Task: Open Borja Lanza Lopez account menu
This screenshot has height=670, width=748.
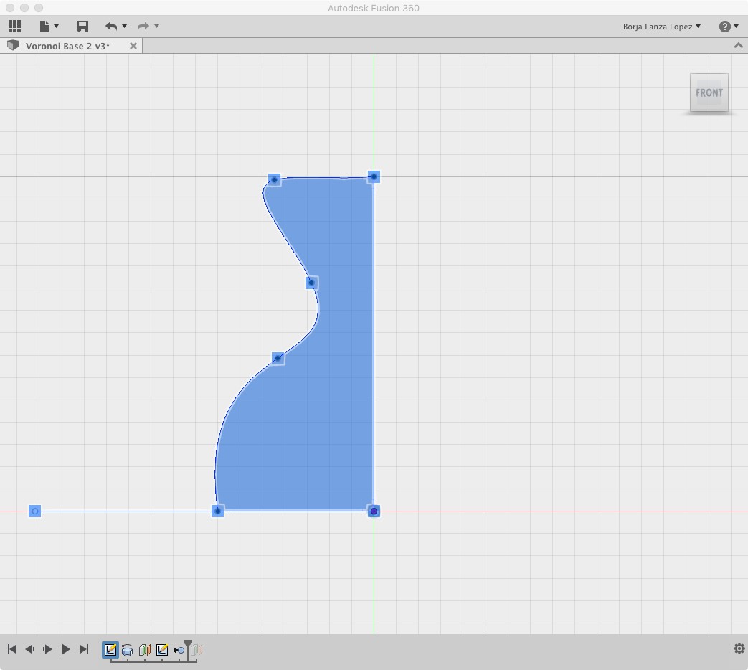Action: (x=662, y=27)
